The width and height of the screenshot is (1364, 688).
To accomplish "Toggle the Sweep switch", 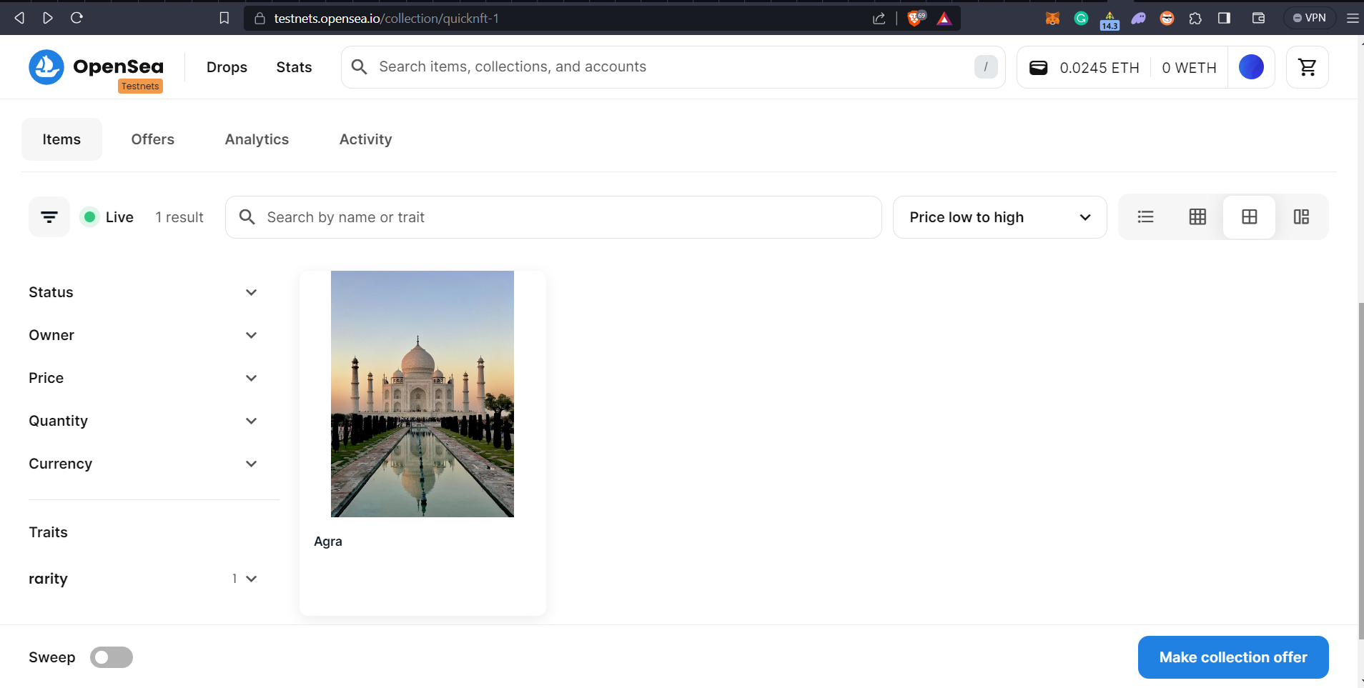I will [x=112, y=657].
